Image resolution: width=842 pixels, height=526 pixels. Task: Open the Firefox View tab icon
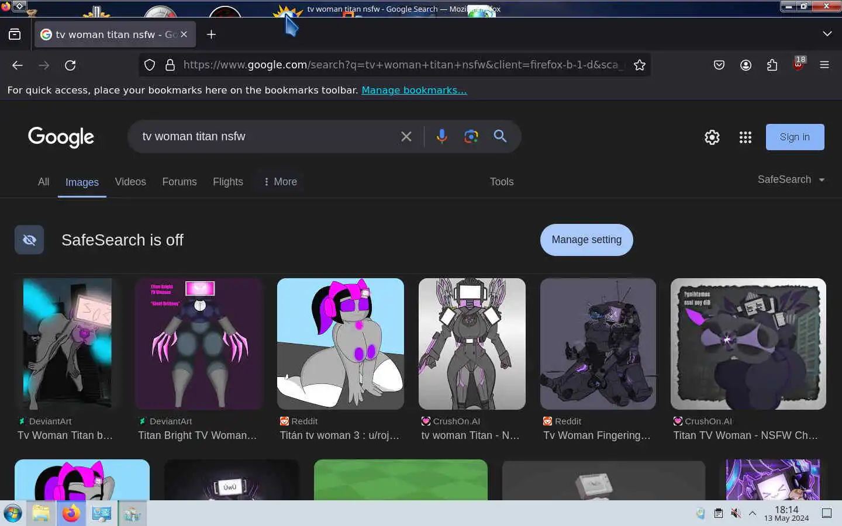click(x=15, y=34)
